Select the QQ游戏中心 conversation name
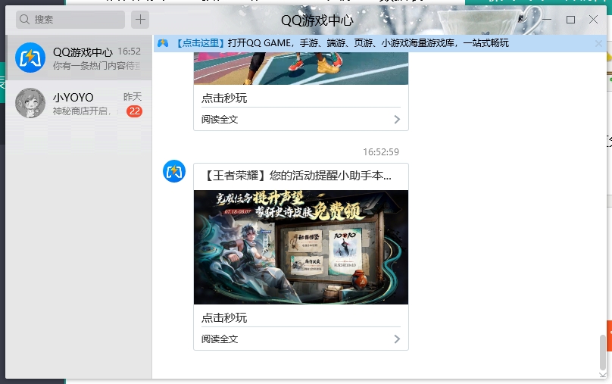This screenshot has height=384, width=612. tap(83, 52)
